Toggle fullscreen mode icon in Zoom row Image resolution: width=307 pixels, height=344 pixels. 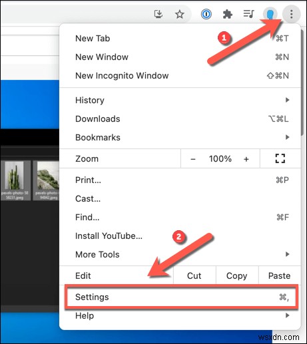coord(280,158)
